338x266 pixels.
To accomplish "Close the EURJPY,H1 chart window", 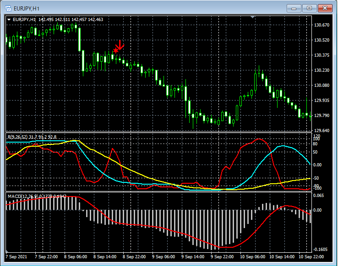I will point(325,8).
